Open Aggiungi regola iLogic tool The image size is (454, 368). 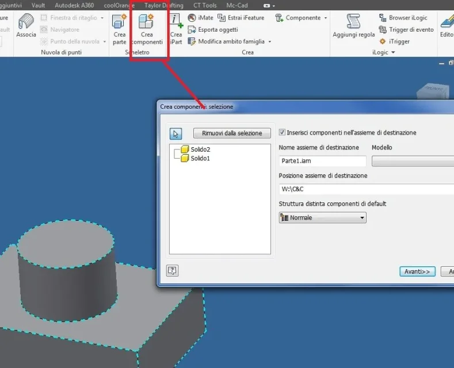pyautogui.click(x=353, y=26)
